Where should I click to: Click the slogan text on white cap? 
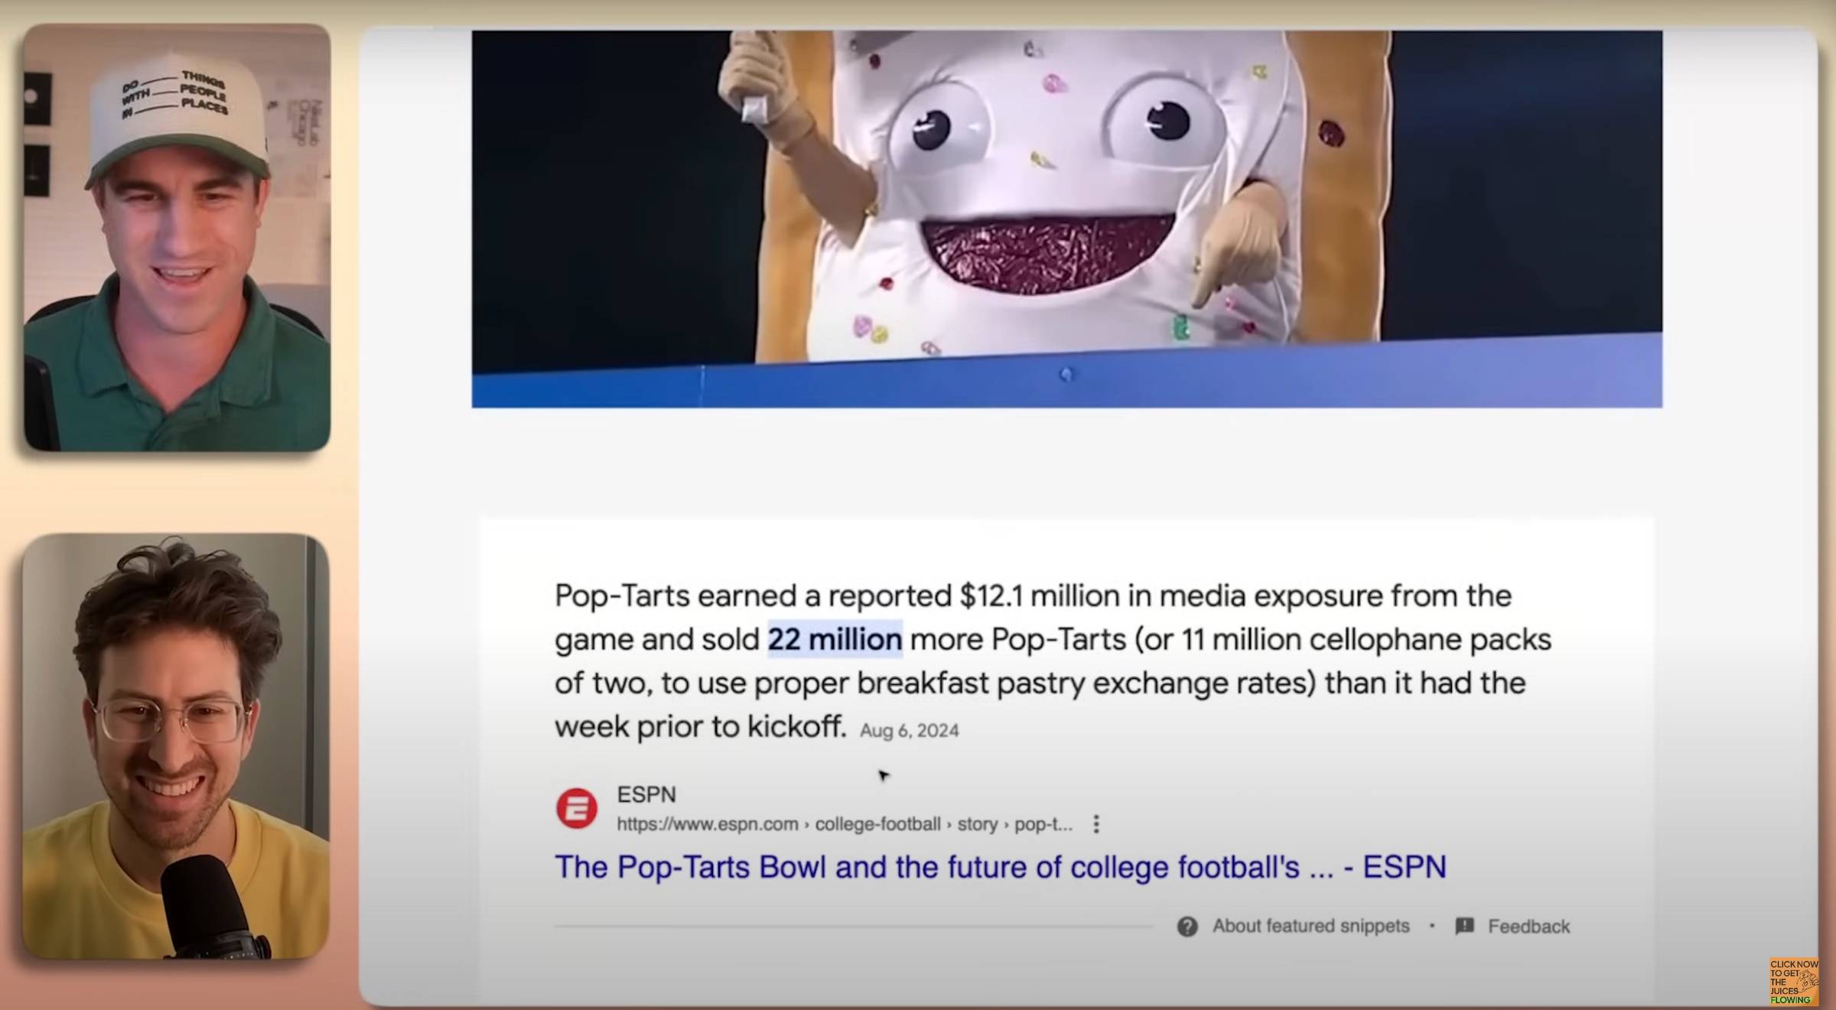coord(175,95)
